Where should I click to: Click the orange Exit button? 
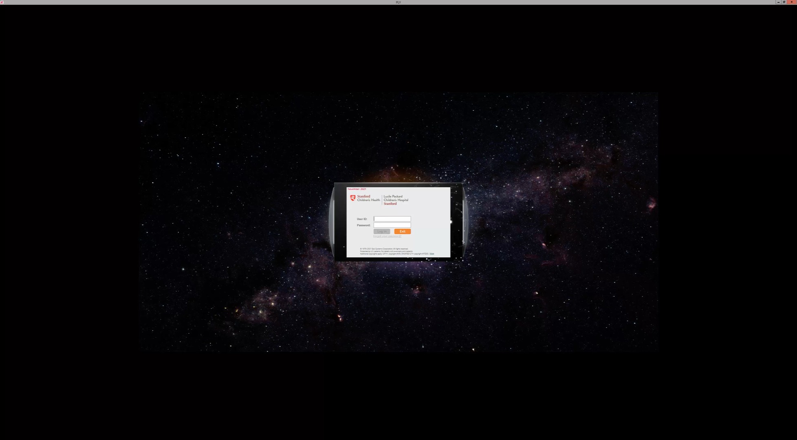402,231
